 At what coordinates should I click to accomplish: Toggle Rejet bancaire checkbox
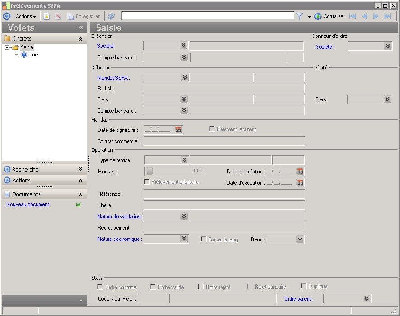coord(250,286)
